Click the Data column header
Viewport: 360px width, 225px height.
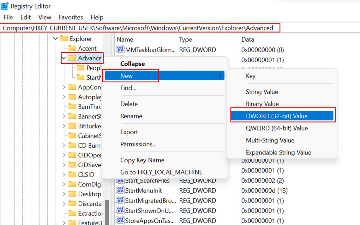[x=248, y=40]
